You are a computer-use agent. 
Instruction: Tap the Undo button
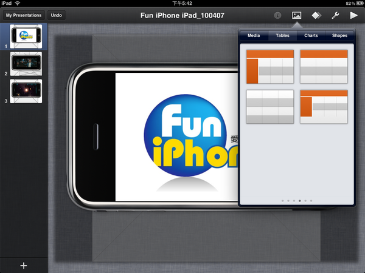[57, 15]
